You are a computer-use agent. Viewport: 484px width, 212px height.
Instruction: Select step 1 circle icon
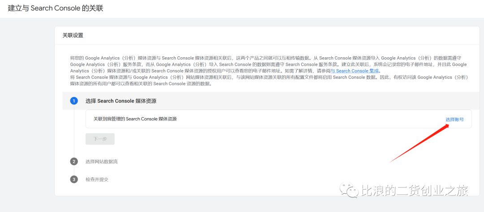click(74, 101)
